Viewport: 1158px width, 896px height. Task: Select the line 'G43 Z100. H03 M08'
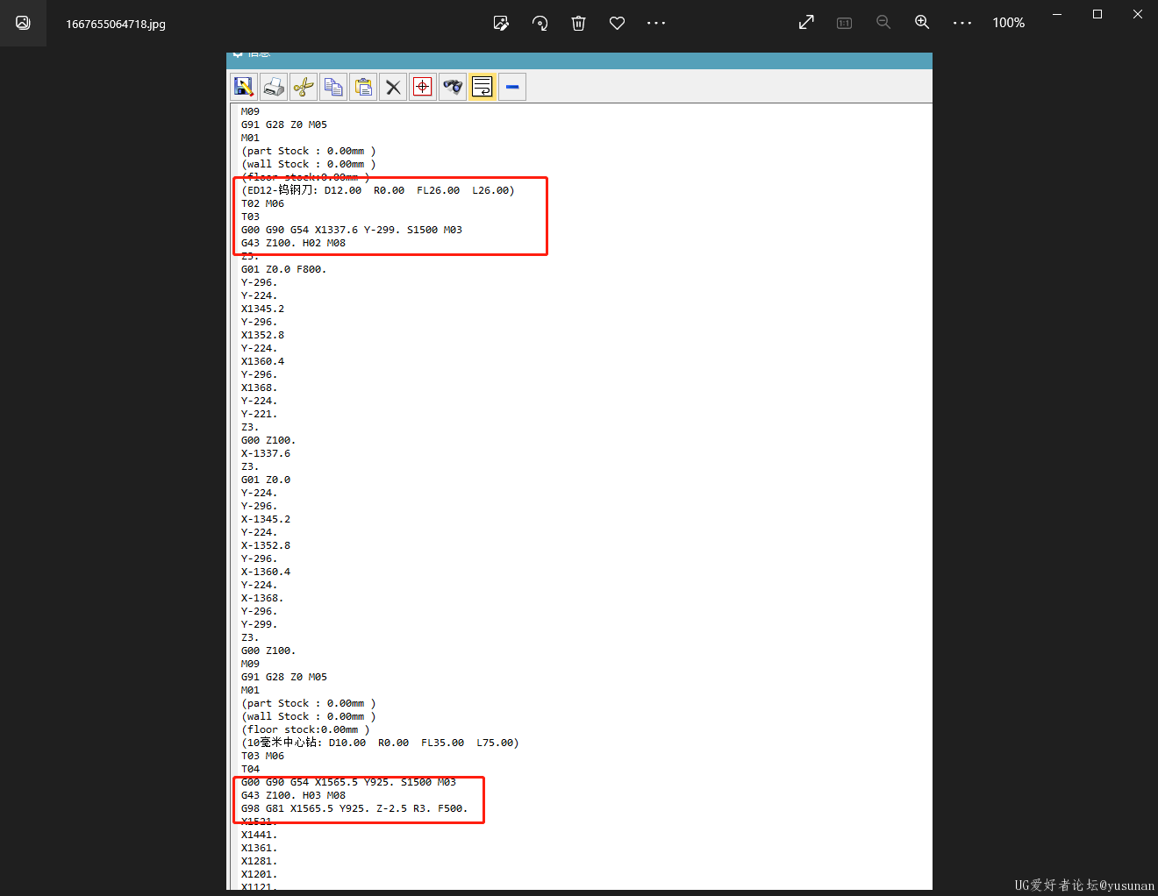[293, 795]
